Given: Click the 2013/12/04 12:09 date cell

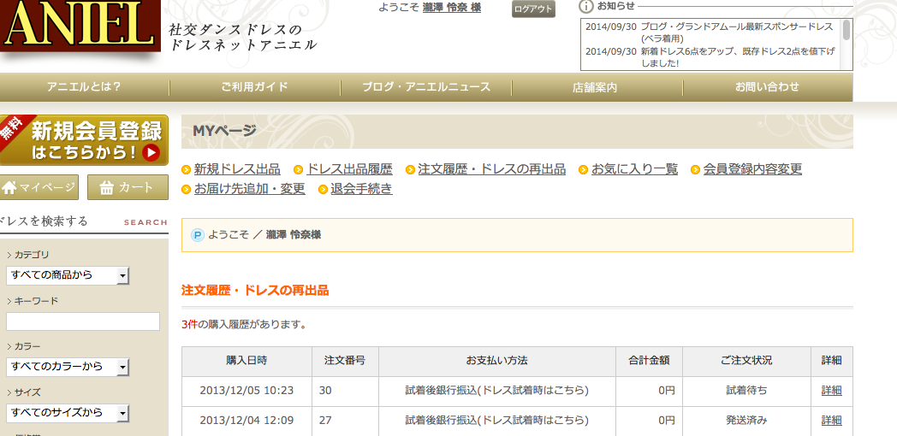Looking at the screenshot, I should [247, 421].
